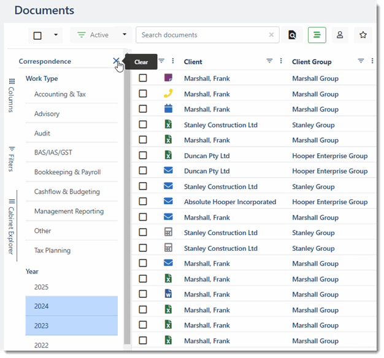Select Advisory work type
Image resolution: width=384 pixels, height=358 pixels.
coord(72,114)
